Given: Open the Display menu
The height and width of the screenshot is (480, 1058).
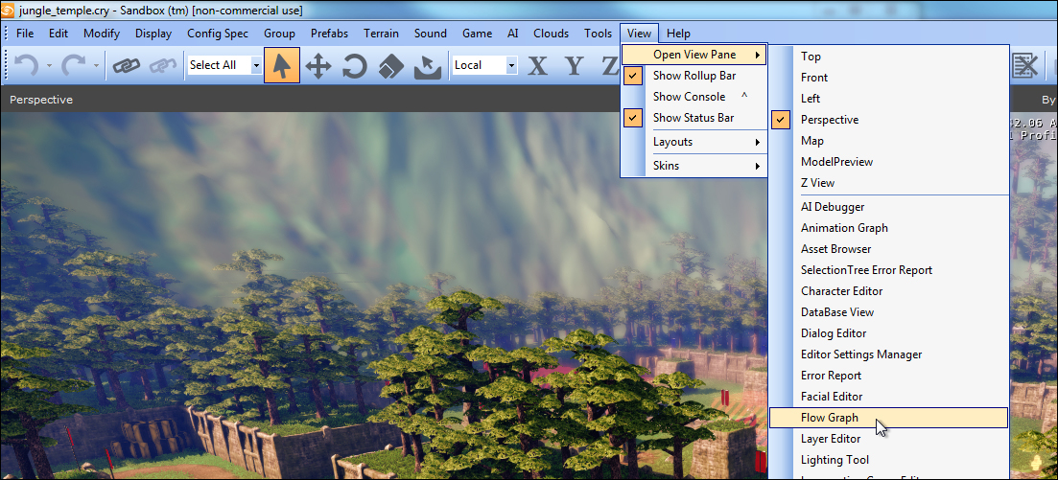Looking at the screenshot, I should 153,33.
